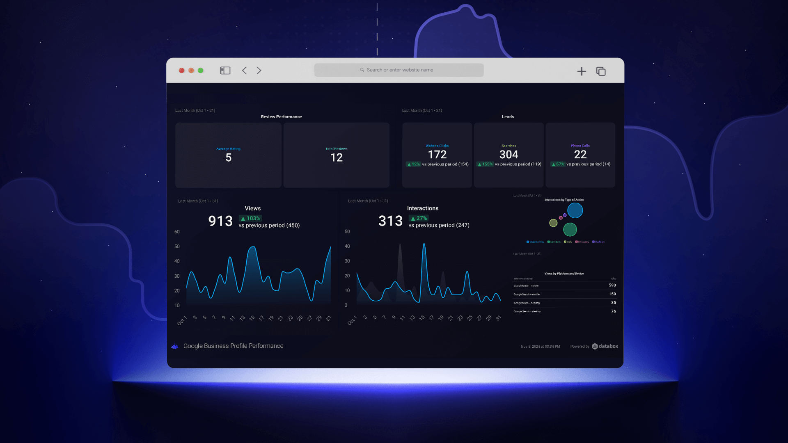Click the Views total 913
Screen dimensions: 788x443
220,221
